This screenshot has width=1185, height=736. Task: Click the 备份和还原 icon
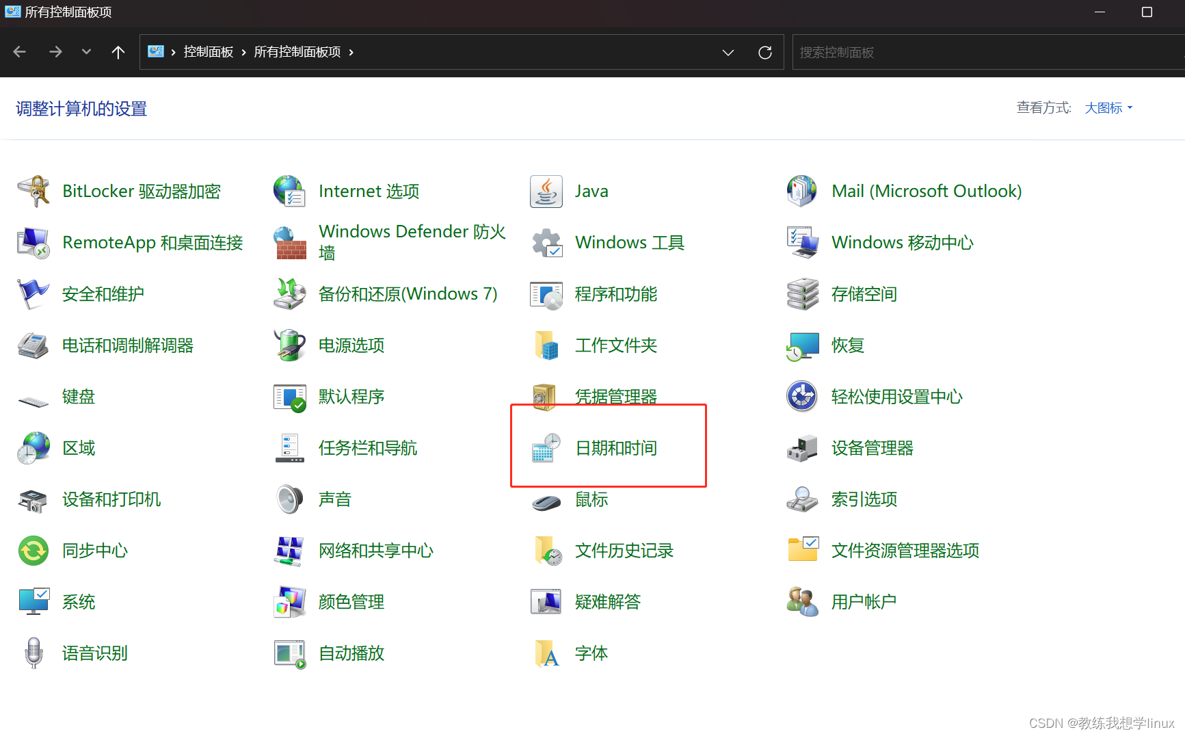(290, 294)
